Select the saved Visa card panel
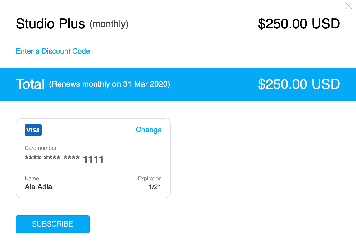The width and height of the screenshot is (356, 246). point(93,158)
